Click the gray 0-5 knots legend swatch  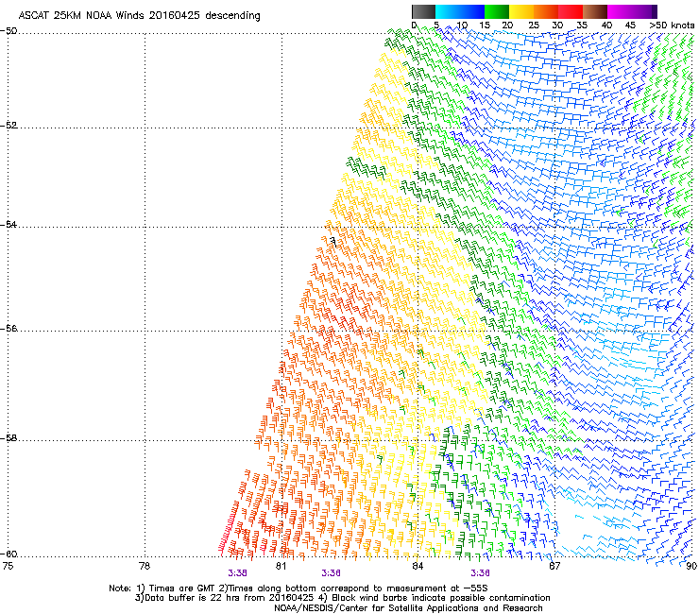[423, 11]
